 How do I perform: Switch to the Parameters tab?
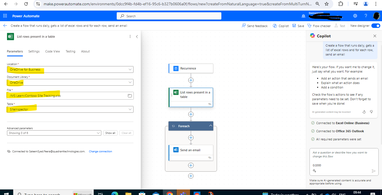[15, 51]
